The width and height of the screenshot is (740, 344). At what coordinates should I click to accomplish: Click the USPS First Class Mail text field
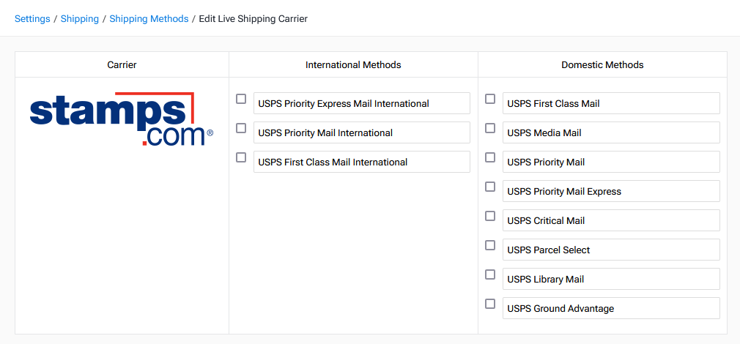610,103
